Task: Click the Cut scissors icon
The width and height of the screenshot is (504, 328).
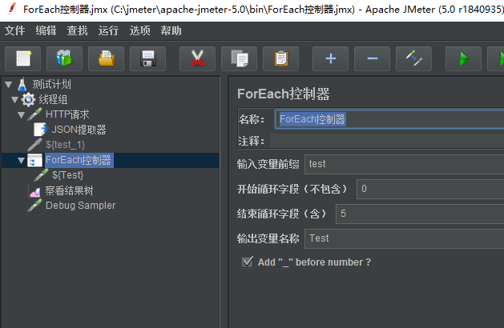Action: click(197, 58)
